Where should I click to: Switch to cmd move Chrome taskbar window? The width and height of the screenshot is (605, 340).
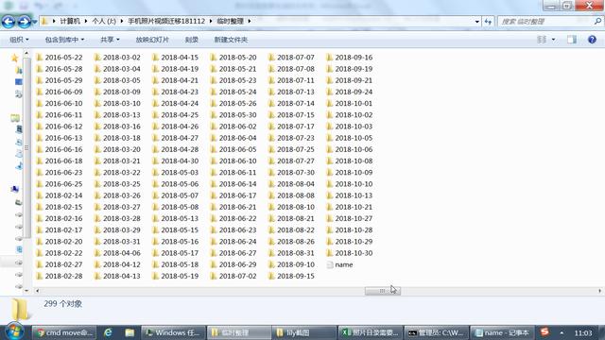(63, 332)
